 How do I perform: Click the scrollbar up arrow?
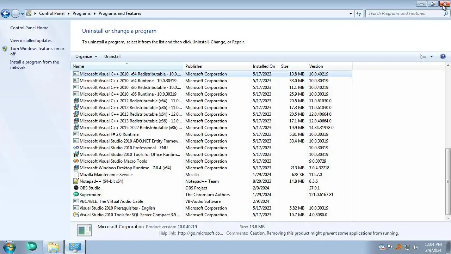tap(448, 66)
